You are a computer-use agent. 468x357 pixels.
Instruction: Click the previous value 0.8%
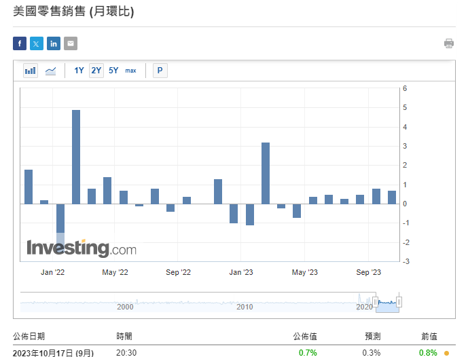point(428,353)
